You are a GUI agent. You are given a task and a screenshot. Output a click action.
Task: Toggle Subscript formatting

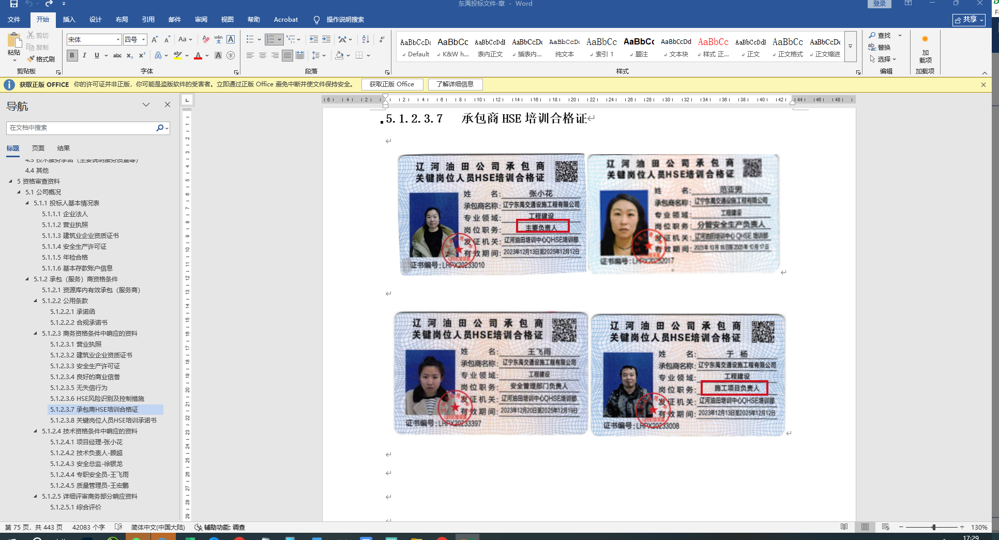tap(130, 55)
